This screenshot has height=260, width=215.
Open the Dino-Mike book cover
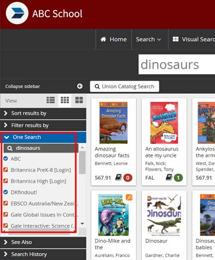coord(113,215)
